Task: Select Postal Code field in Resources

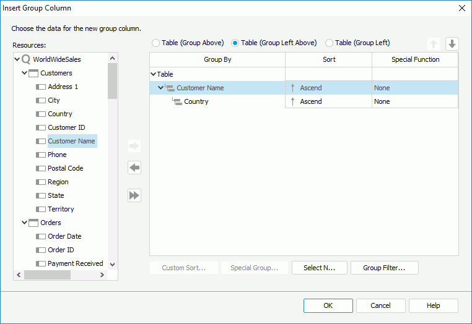Action: [x=65, y=168]
